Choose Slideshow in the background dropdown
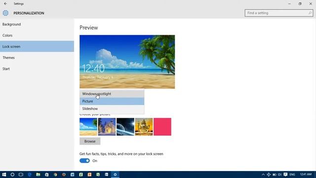This screenshot has width=316, height=178. 112,109
